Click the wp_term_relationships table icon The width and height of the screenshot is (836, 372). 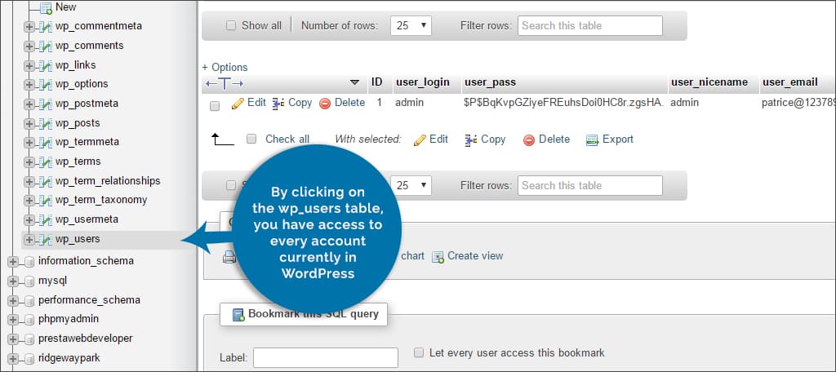pyautogui.click(x=46, y=181)
